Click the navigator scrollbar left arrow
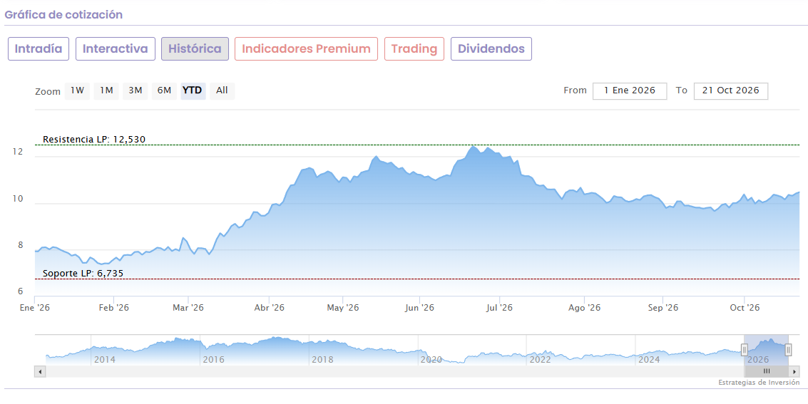The height and width of the screenshot is (404, 808). coord(40,371)
